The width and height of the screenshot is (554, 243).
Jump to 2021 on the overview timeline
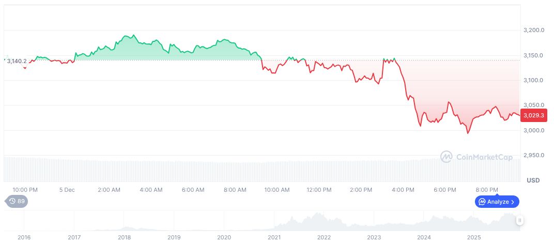point(274,237)
